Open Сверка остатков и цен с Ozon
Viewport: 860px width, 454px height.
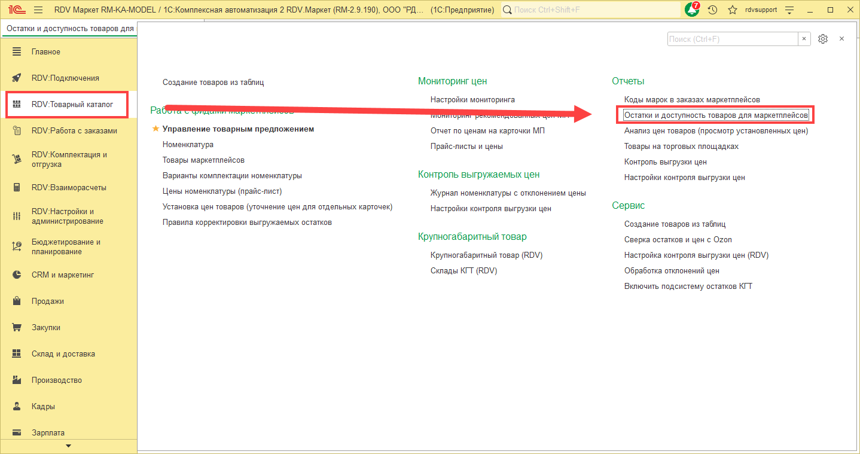678,239
